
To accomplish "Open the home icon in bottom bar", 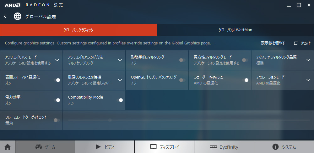I will (x=8, y=147).
